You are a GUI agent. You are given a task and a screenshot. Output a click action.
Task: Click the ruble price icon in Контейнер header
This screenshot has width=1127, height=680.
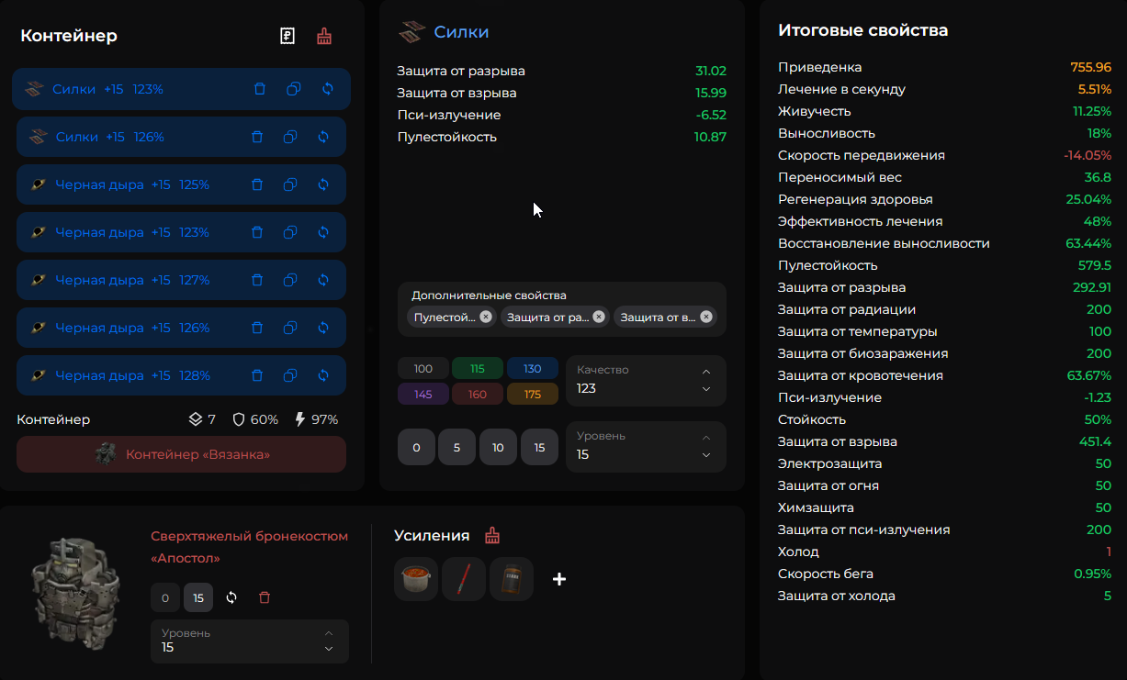tap(287, 37)
